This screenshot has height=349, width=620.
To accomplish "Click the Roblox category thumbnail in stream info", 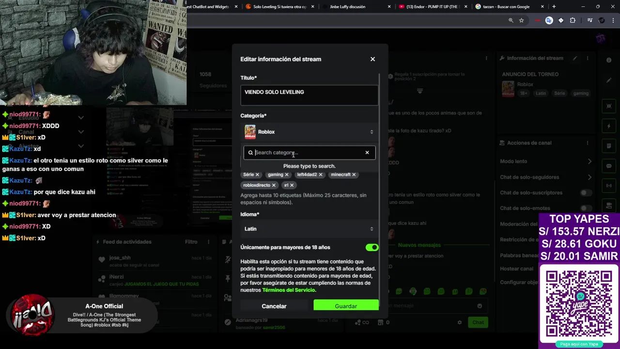I will point(508,89).
